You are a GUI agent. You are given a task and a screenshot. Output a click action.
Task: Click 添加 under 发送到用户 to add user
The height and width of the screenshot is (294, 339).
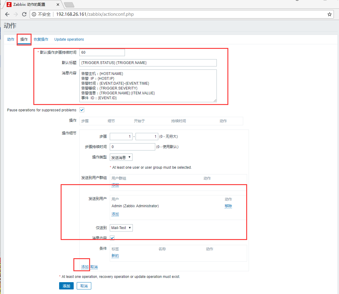click(x=115, y=214)
